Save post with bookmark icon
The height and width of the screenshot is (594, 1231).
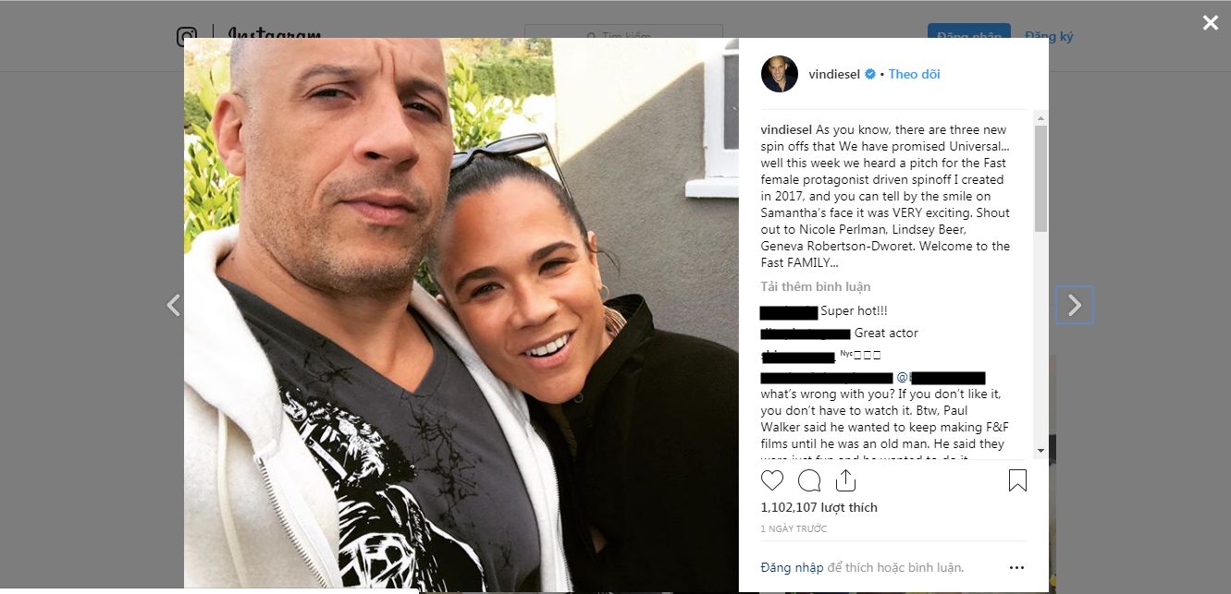1017,480
